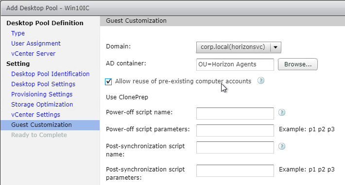The image size is (345, 185).
Task: Select the Guest Customization sidebar item
Action: tap(50, 125)
